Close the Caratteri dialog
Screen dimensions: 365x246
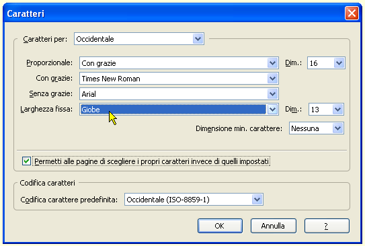352,13
